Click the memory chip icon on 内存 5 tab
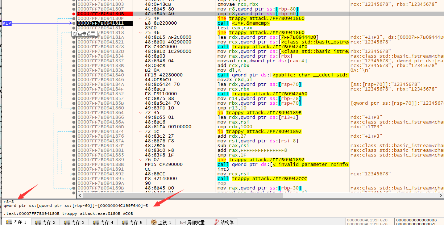Image resolution: width=444 pixels, height=225 pixels. 125,222
